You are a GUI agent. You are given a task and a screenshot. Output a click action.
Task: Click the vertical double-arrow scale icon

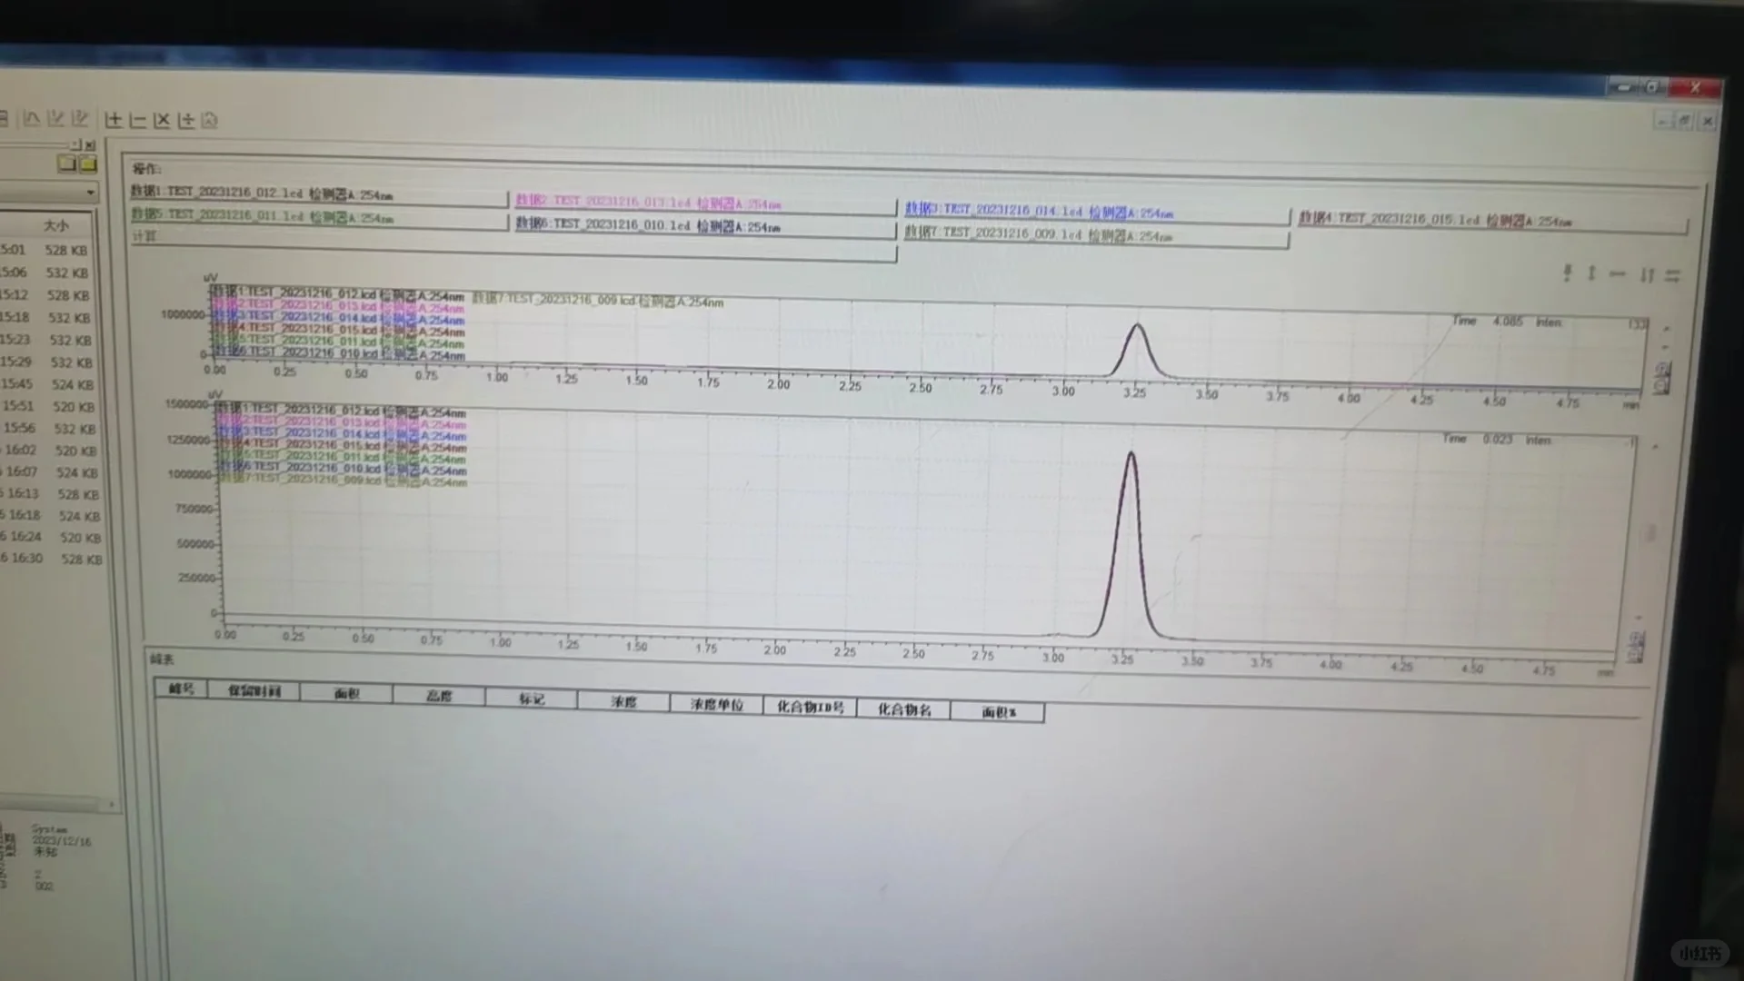click(1591, 272)
